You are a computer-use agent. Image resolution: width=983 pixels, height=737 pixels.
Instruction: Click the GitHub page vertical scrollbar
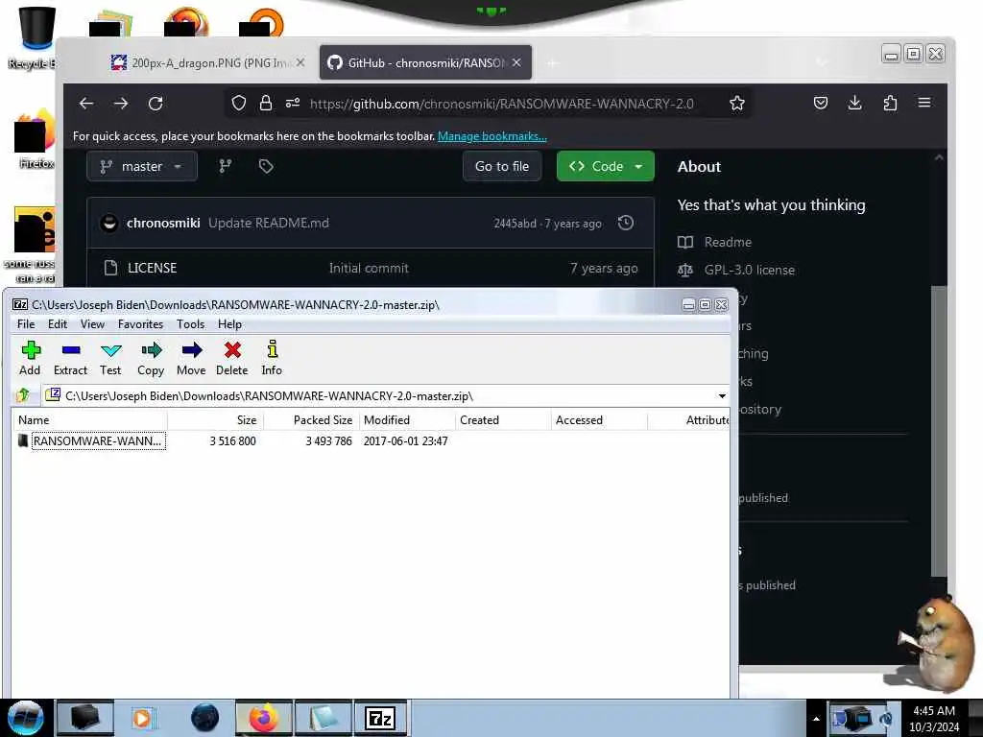pos(939,431)
